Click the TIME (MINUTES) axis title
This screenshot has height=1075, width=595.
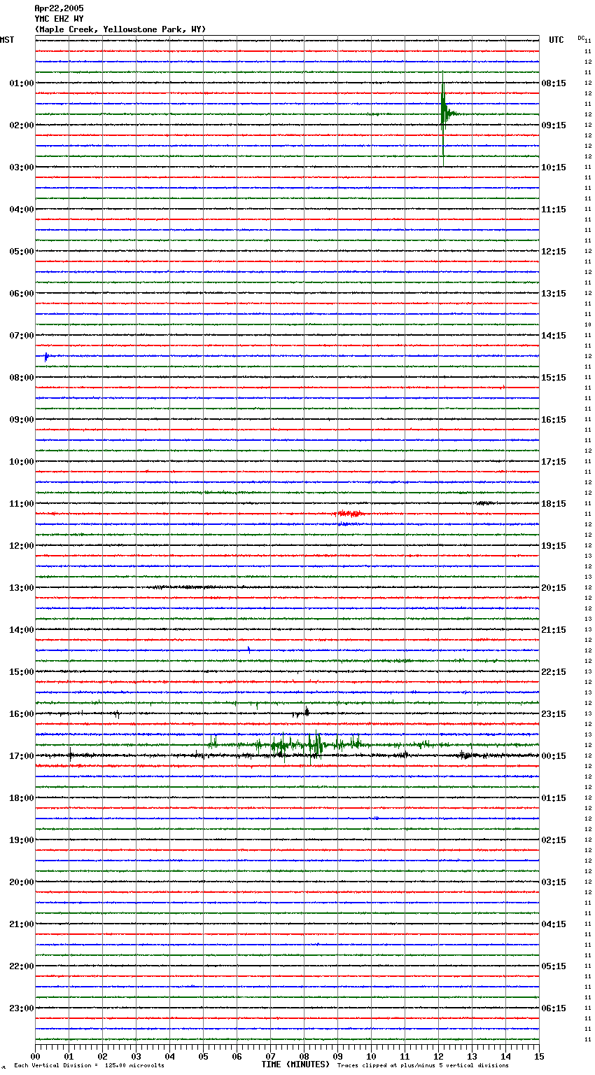[295, 1064]
